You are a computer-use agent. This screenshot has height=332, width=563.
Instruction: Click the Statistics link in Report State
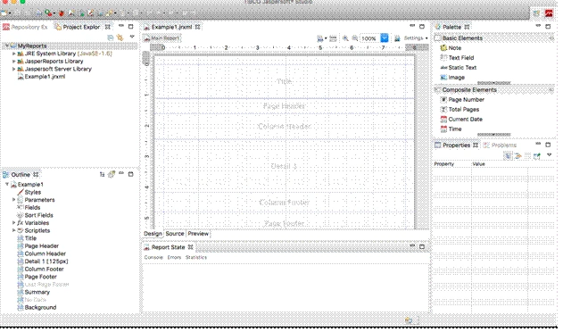[196, 257]
